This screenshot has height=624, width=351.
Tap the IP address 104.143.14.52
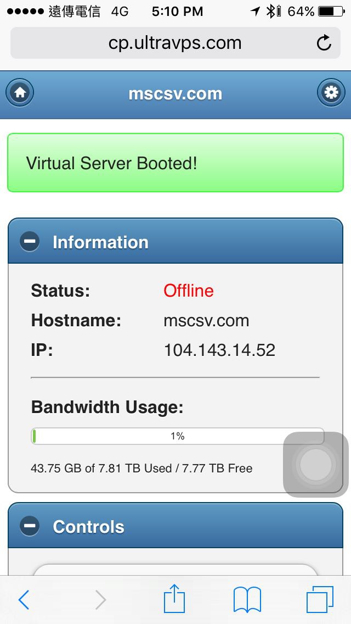click(219, 350)
